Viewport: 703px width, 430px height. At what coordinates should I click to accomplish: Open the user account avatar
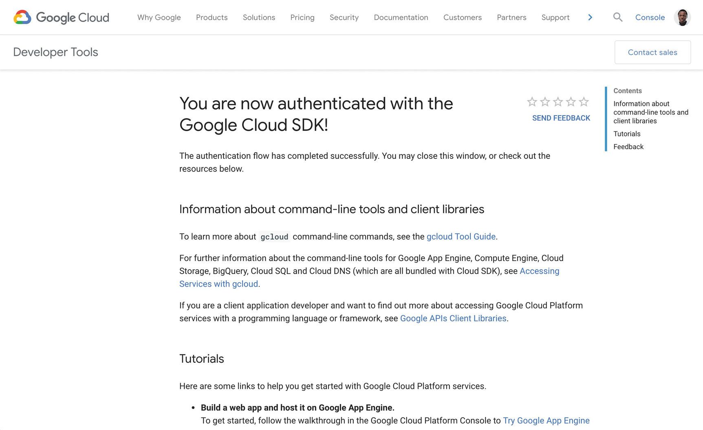(x=682, y=18)
